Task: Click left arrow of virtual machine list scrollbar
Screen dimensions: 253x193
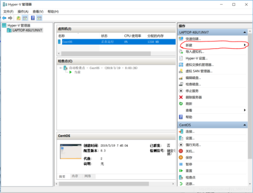Action: (x=59, y=54)
